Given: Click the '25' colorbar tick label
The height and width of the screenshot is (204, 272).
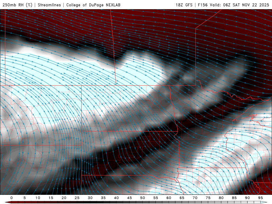Looking at the screenshot, I should [77, 198].
